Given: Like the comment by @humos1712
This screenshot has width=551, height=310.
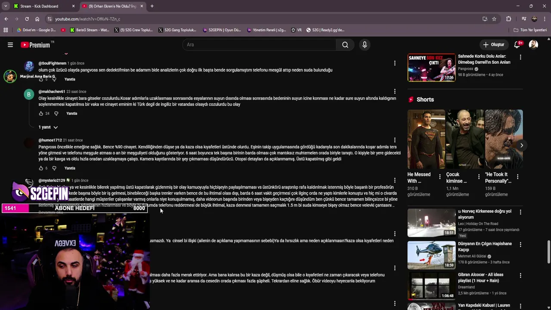Looking at the screenshot, I should pos(41,168).
